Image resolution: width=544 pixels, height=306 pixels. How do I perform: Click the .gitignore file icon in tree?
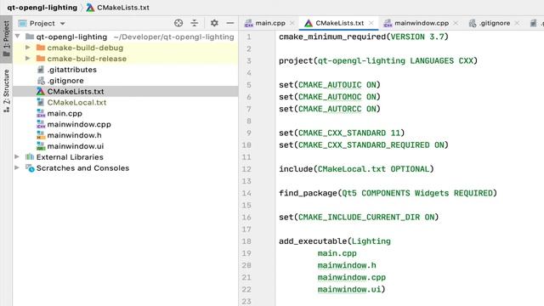click(x=41, y=81)
